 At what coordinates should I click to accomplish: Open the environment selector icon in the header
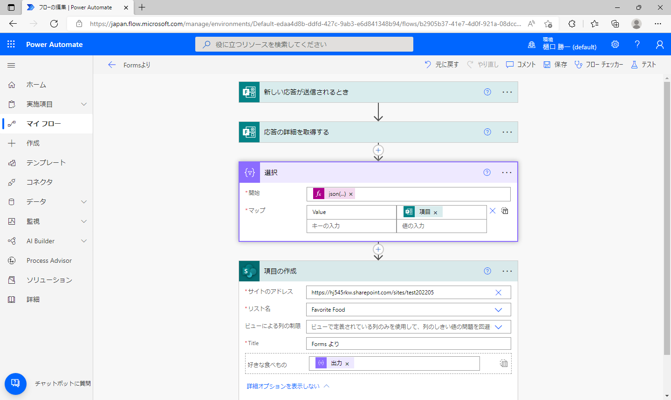532,45
